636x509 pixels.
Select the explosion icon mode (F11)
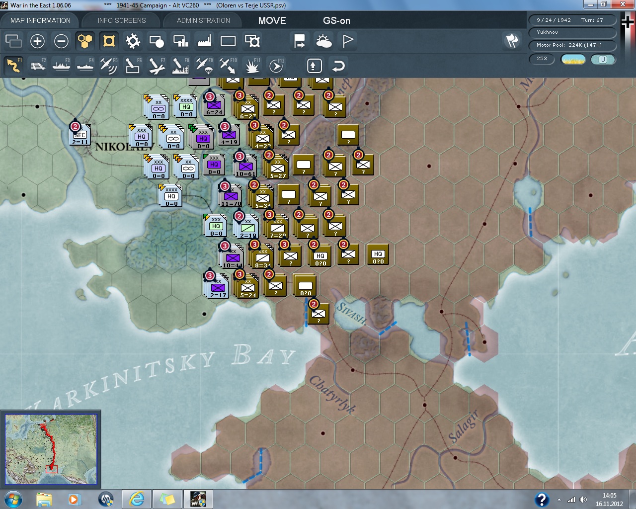point(252,66)
